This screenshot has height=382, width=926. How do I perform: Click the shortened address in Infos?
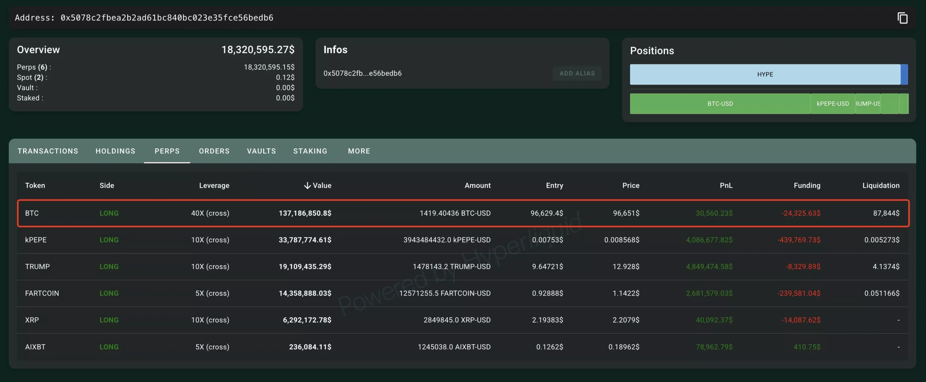[362, 73]
